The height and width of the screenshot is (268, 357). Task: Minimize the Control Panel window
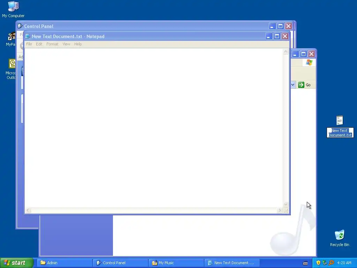(272, 26)
